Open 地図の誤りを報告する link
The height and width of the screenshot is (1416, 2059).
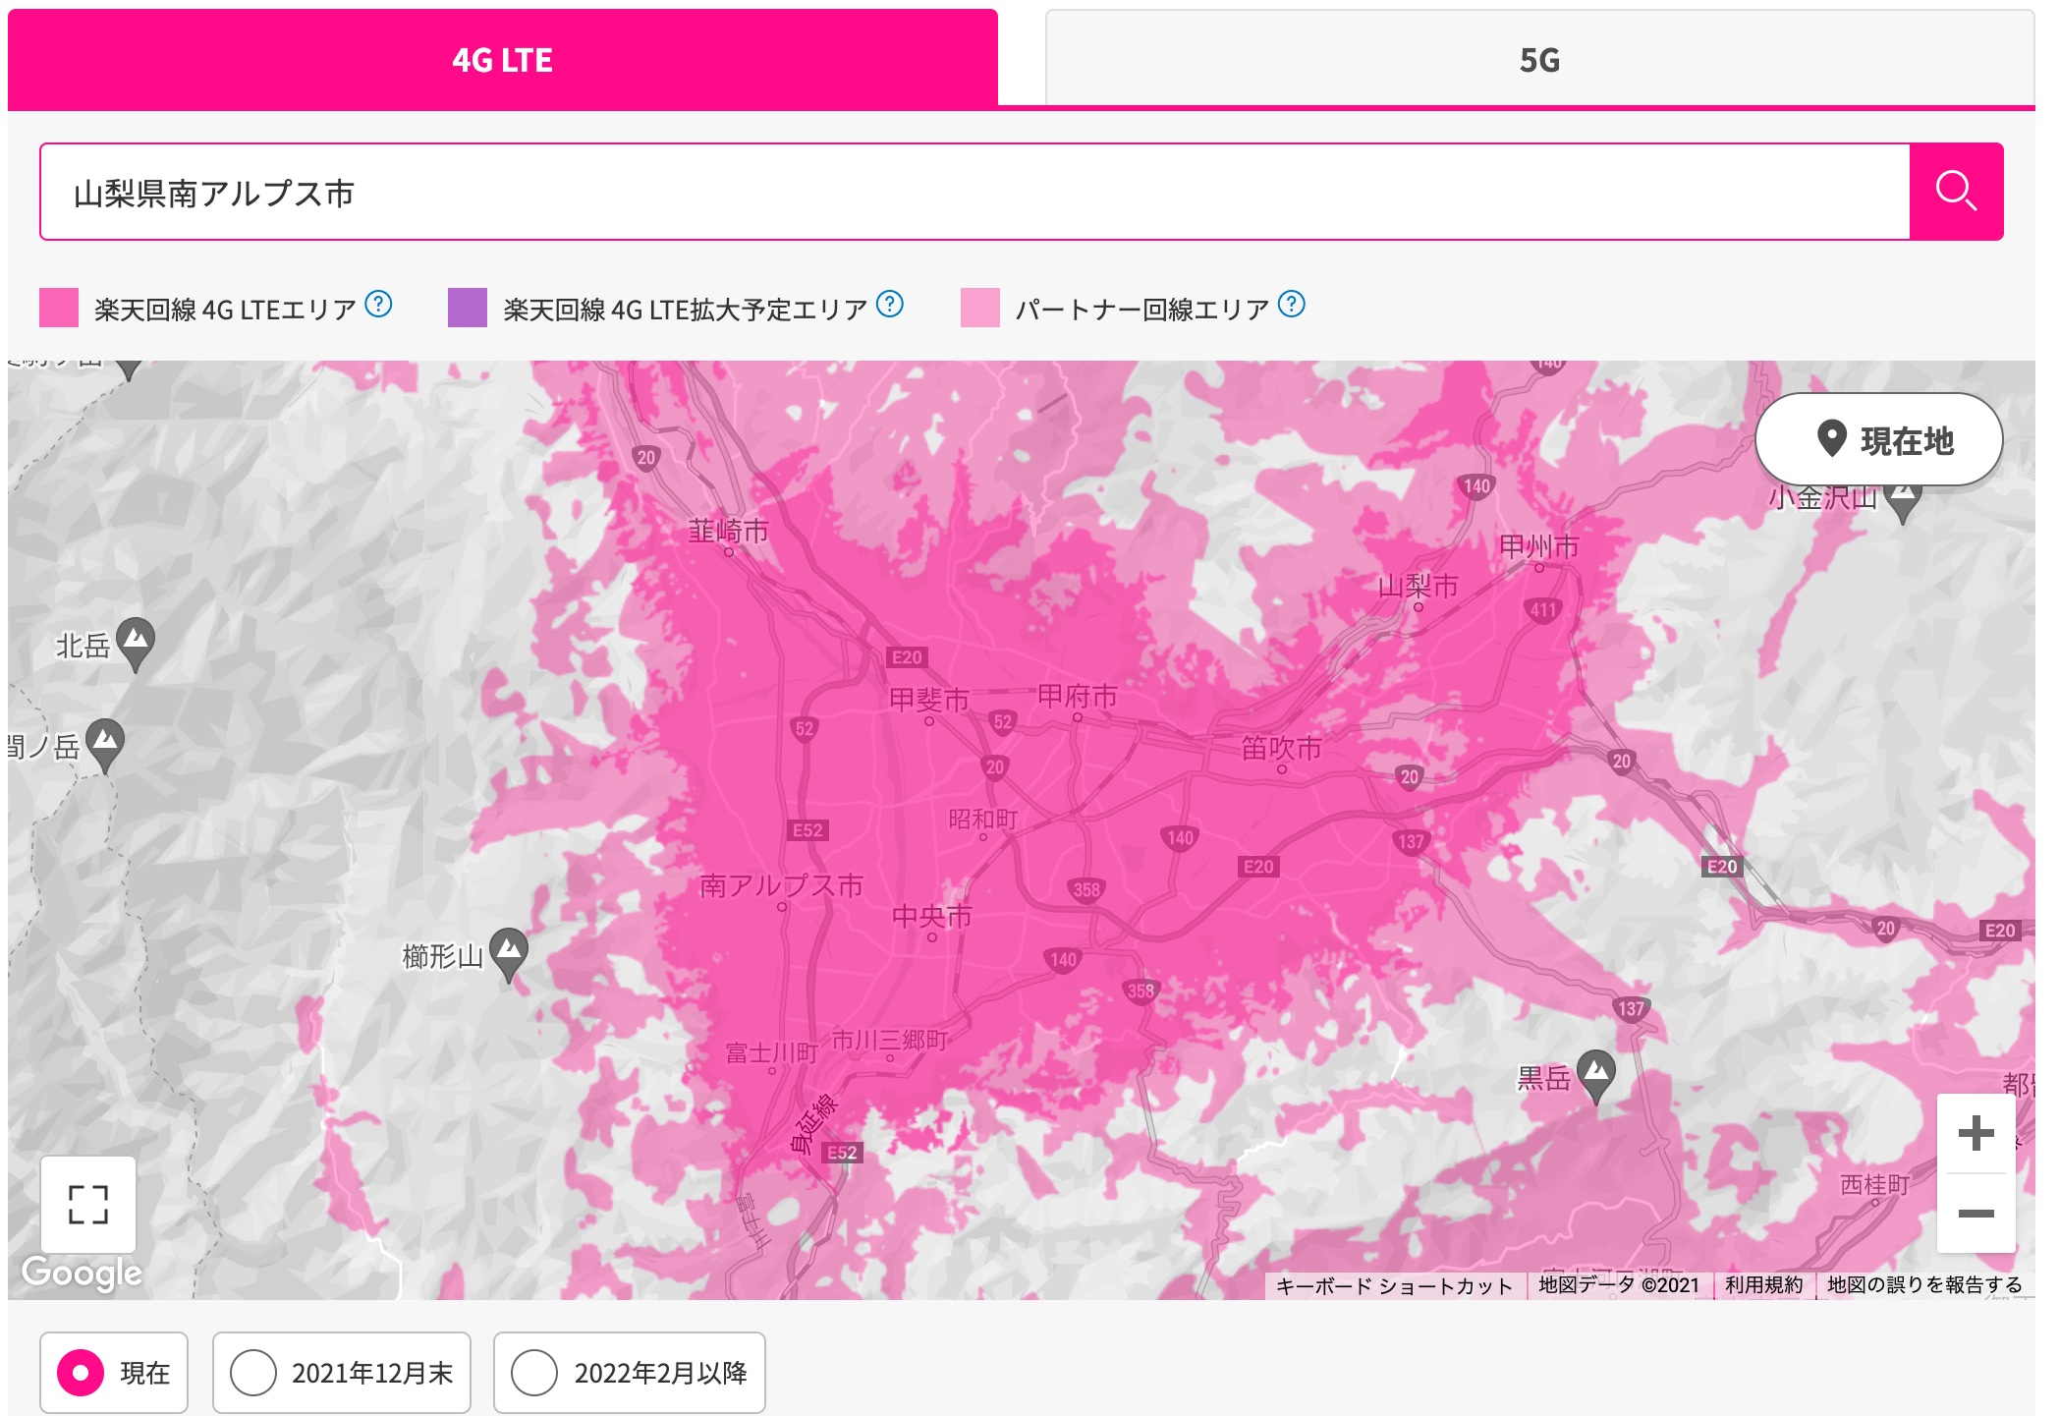pos(1923,1284)
